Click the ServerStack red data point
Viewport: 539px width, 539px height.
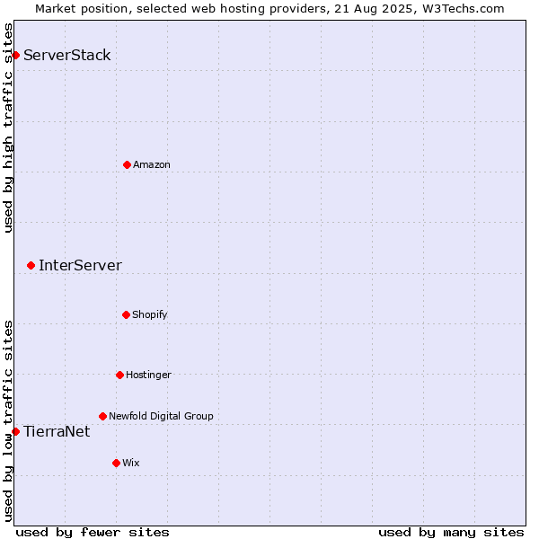coord(15,55)
